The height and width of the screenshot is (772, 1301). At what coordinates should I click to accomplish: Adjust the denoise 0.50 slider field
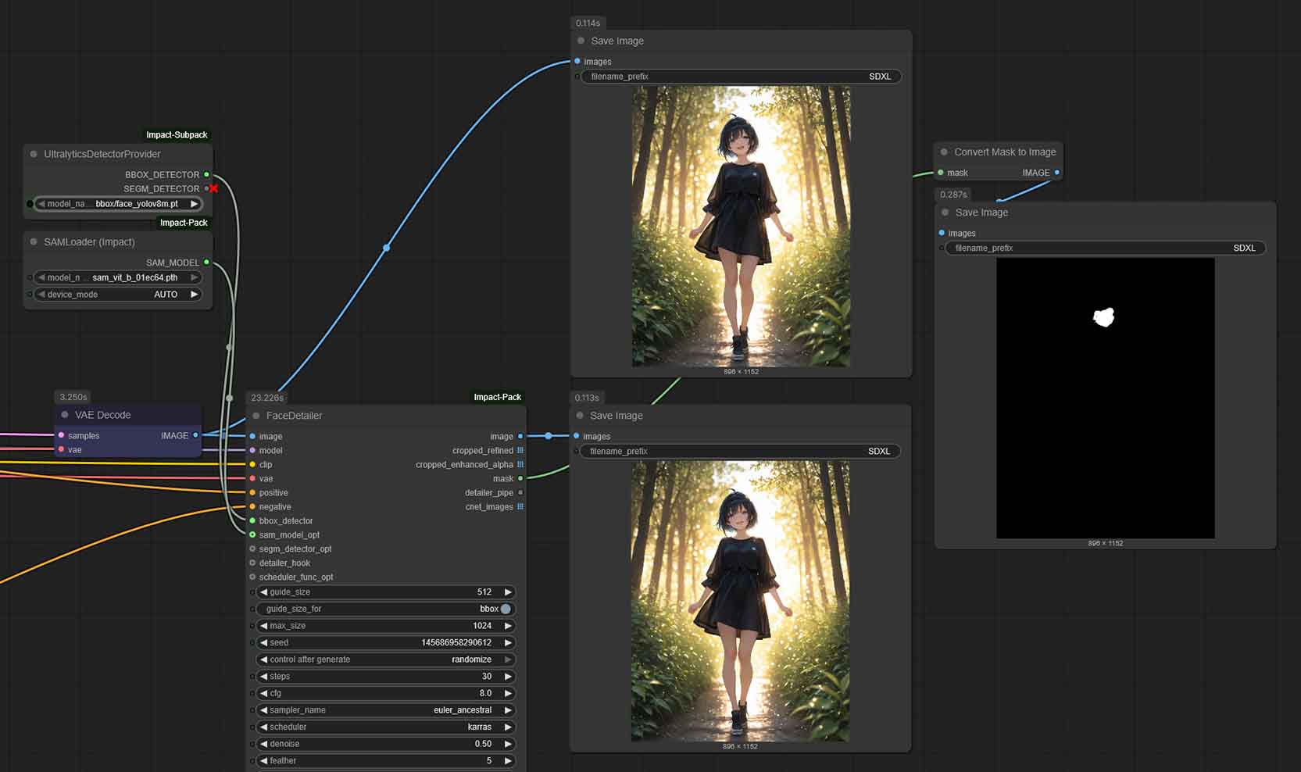click(384, 744)
